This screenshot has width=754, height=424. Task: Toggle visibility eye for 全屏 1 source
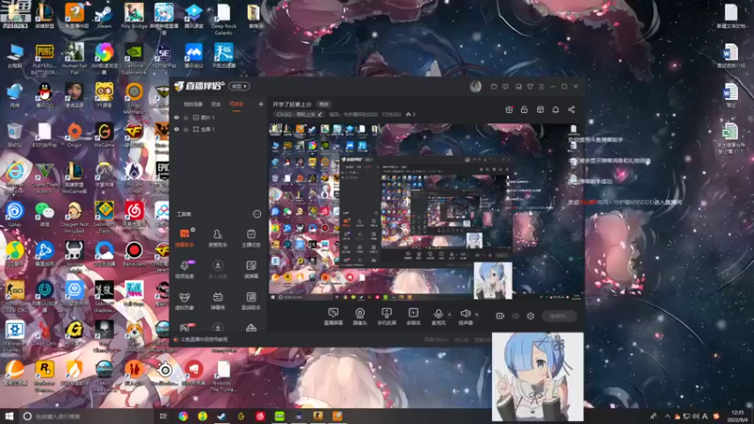(x=176, y=129)
